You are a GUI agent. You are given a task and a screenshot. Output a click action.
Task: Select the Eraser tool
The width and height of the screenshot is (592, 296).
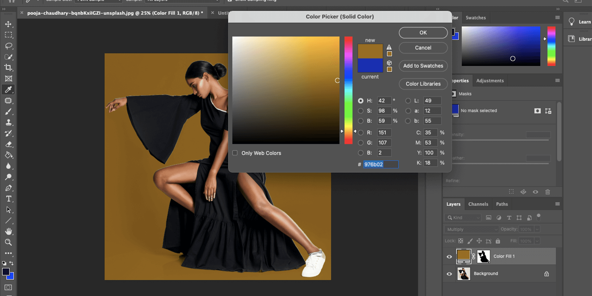pyautogui.click(x=8, y=144)
